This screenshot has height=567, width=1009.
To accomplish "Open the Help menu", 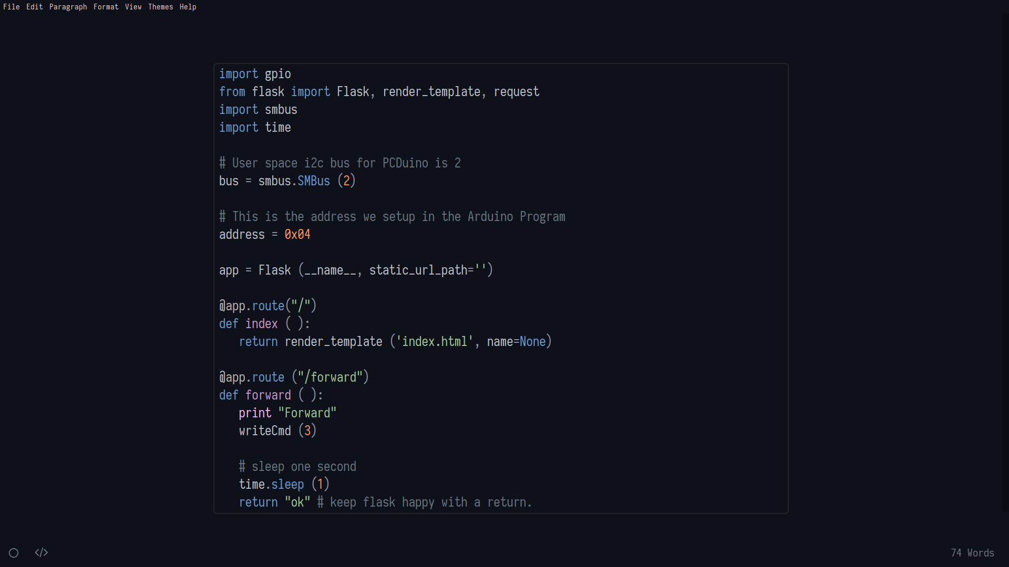I will point(188,7).
